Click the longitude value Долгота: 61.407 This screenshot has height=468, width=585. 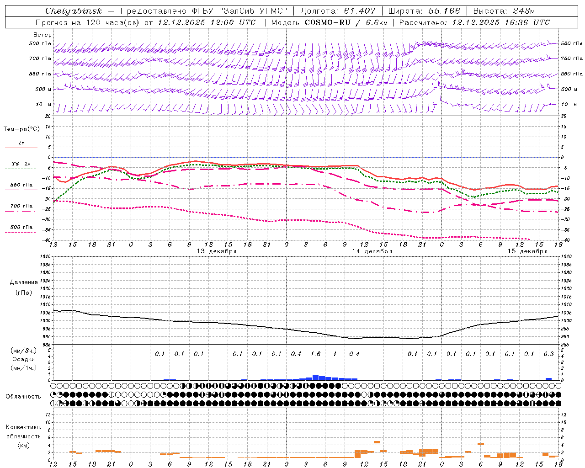click(338, 11)
